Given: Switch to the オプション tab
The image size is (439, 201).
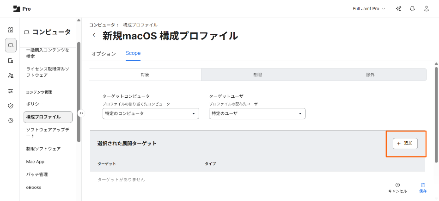Looking at the screenshot, I should coord(104,54).
